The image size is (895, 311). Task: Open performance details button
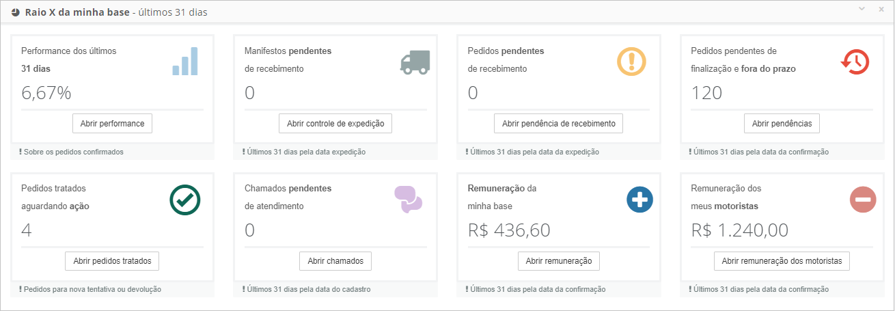click(x=112, y=123)
